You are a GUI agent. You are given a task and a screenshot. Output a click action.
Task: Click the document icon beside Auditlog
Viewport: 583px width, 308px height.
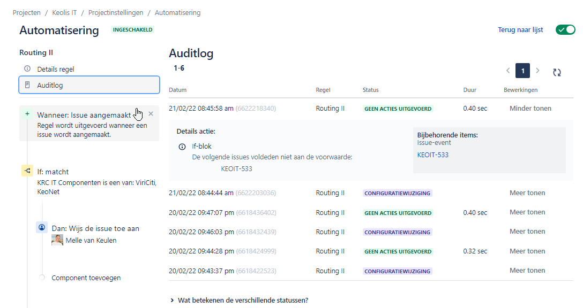click(27, 85)
